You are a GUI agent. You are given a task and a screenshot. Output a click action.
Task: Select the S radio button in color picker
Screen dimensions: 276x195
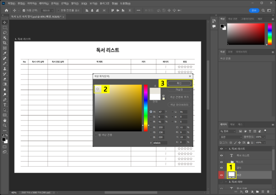pos(151,117)
